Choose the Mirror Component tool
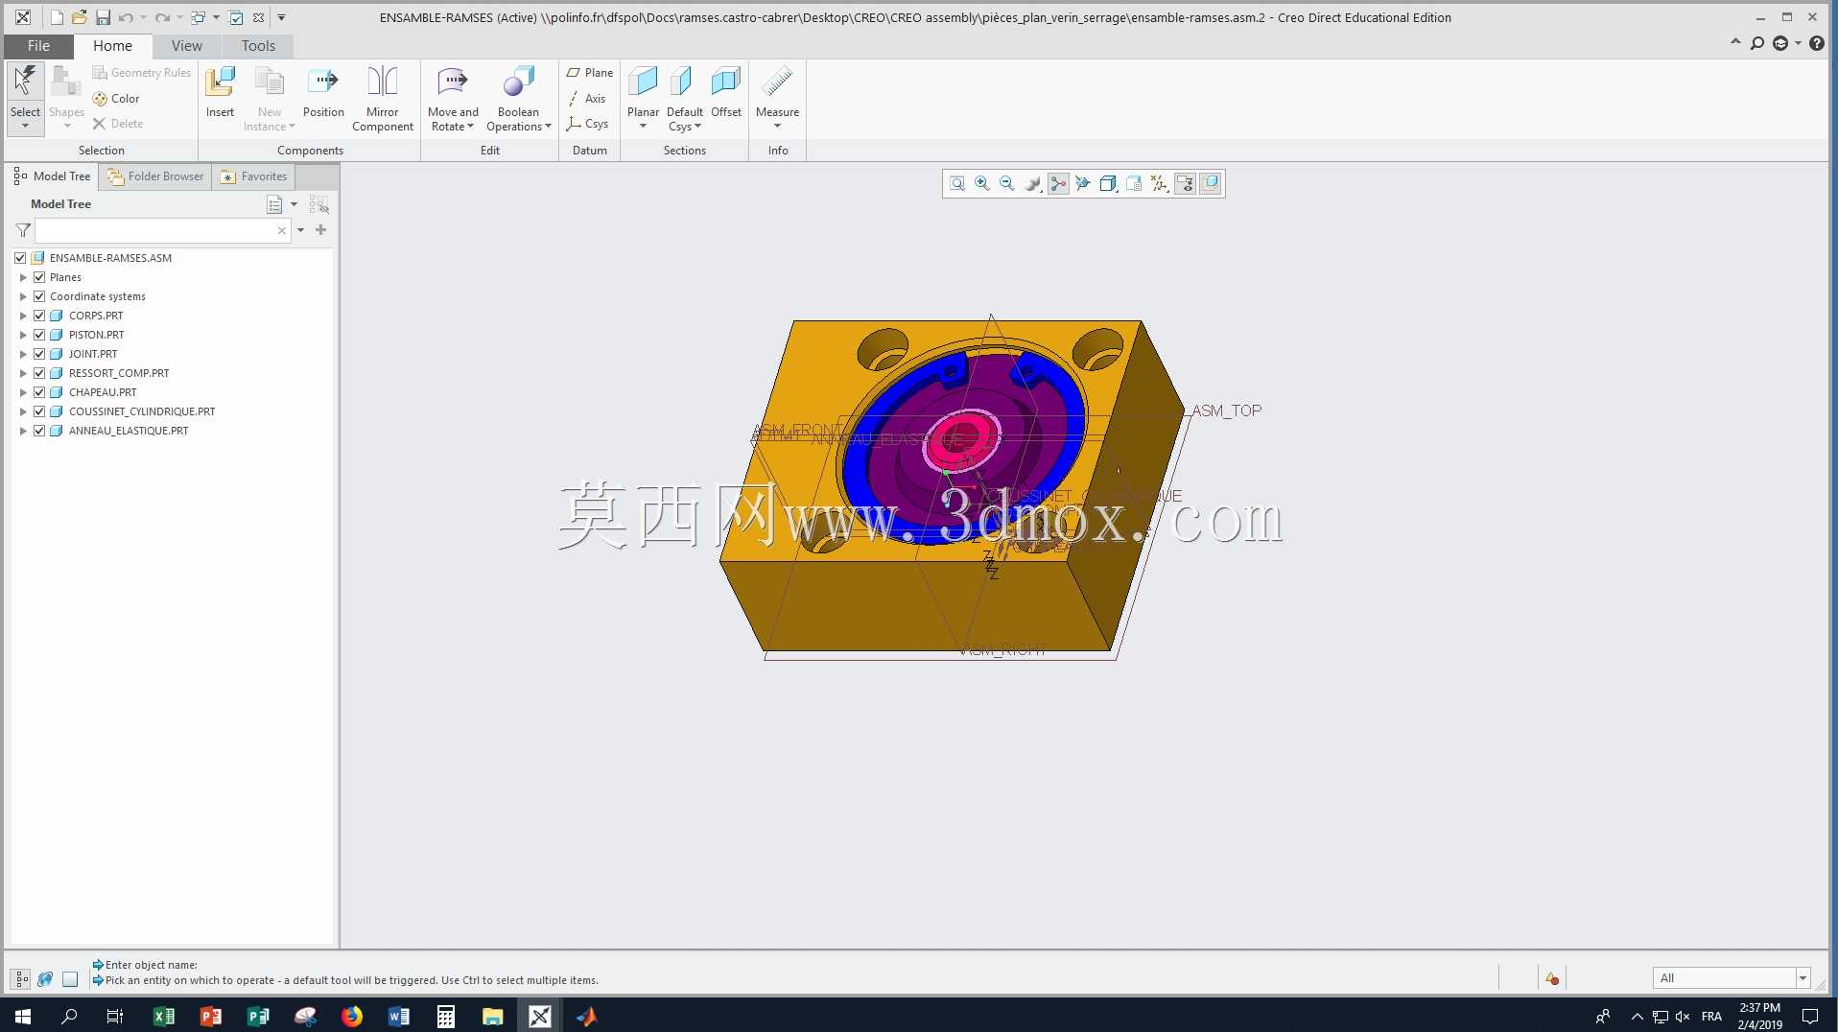Screen dimensions: 1838x1032 [383, 98]
